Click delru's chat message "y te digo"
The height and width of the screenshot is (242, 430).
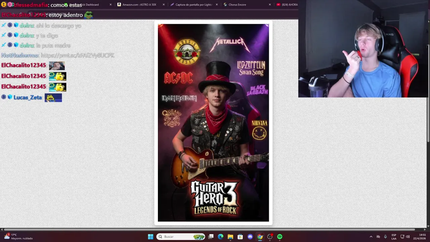coord(47,35)
